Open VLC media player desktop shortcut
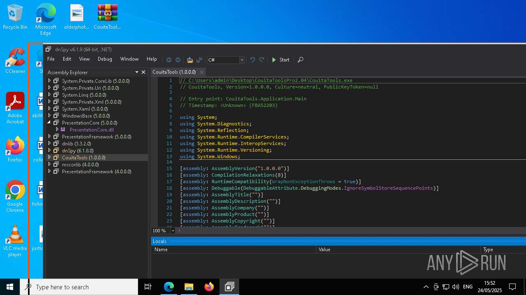This screenshot has height=295, width=526. tap(15, 241)
